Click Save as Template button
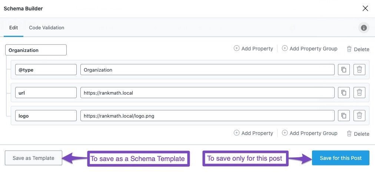Image resolution: width=375 pixels, height=174 pixels. [33, 158]
